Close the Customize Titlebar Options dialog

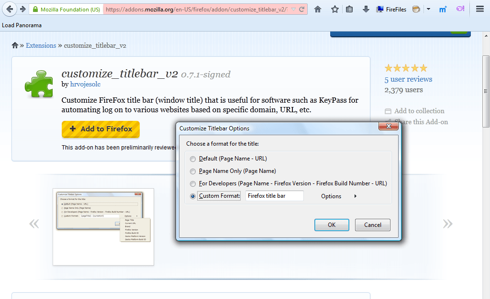389,126
